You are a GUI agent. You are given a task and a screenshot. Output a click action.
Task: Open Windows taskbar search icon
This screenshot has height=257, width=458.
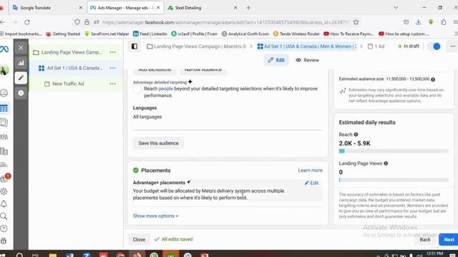[19, 255]
